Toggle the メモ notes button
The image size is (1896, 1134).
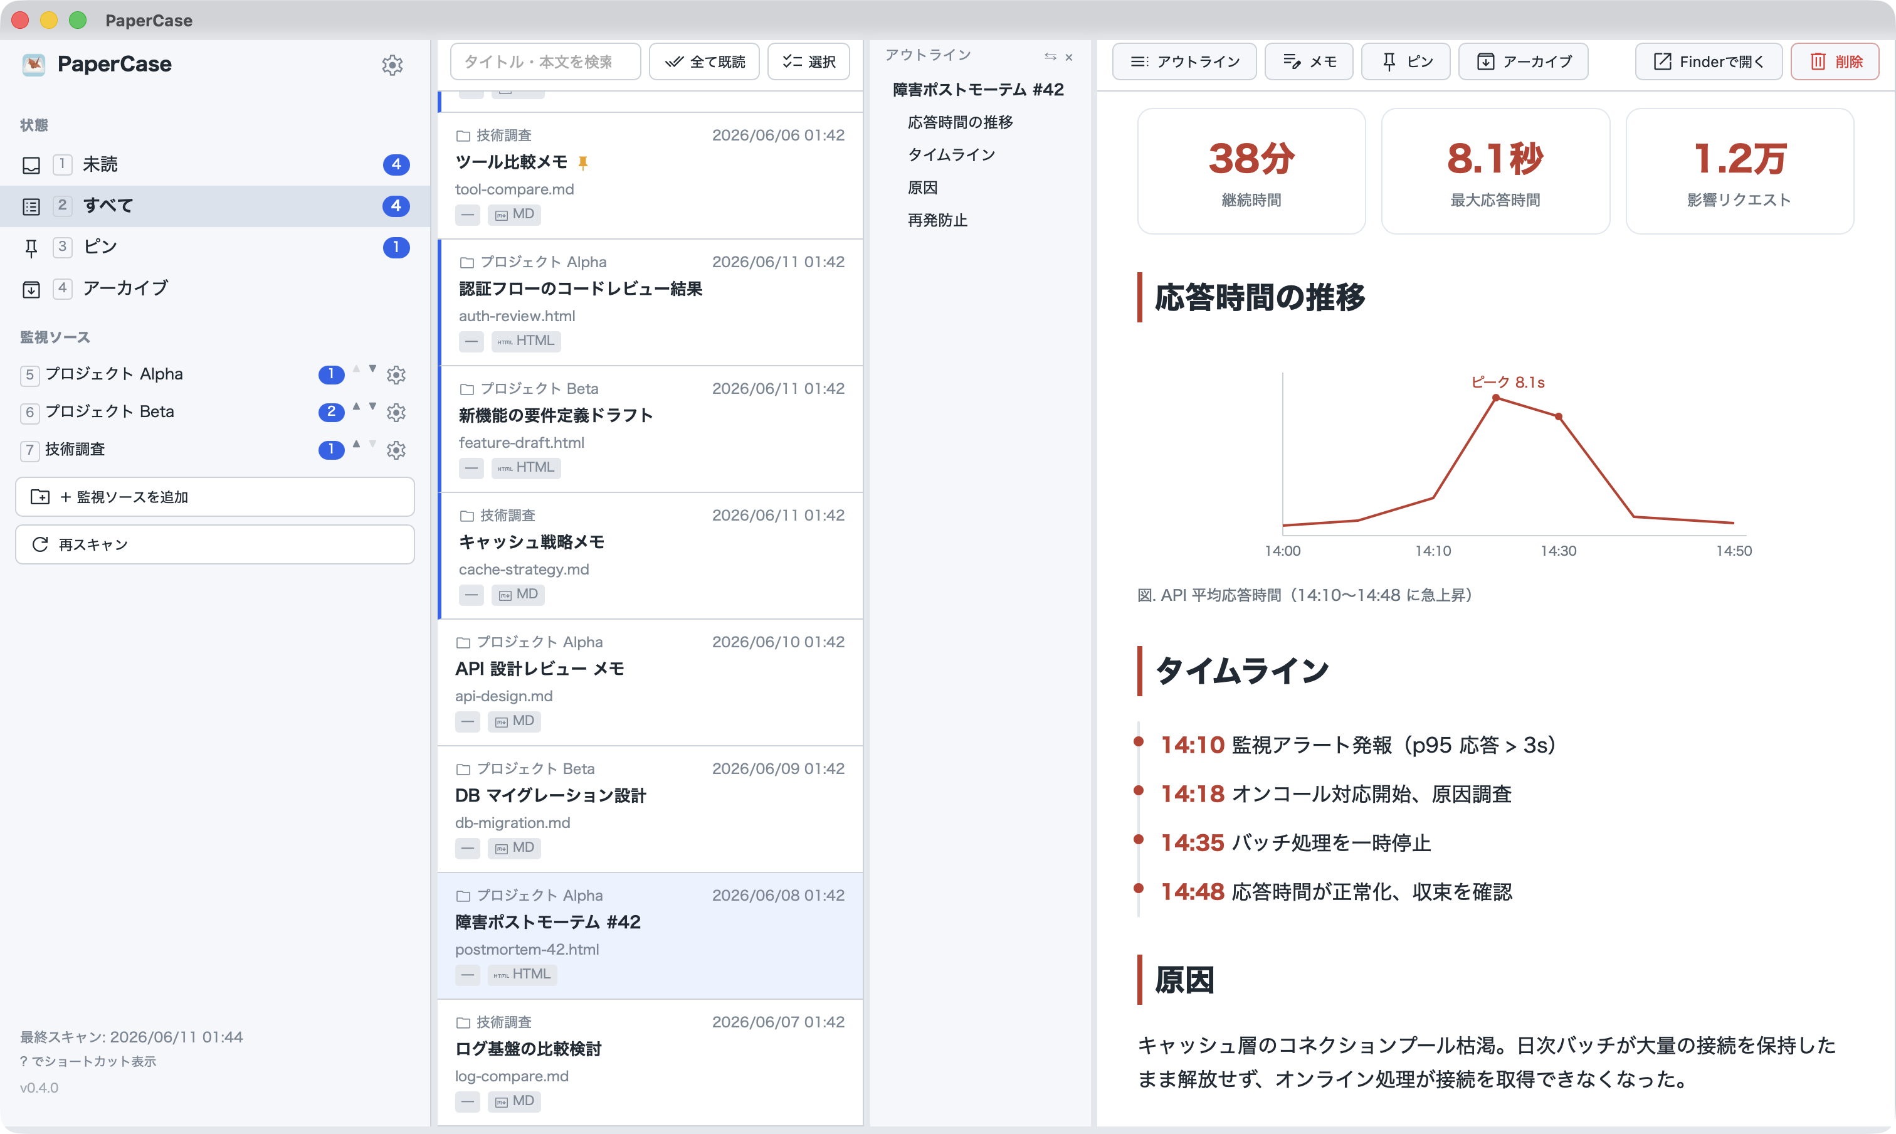[x=1309, y=61]
